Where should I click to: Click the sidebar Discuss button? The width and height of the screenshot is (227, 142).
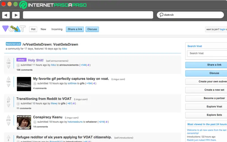pyautogui.click(x=206, y=73)
